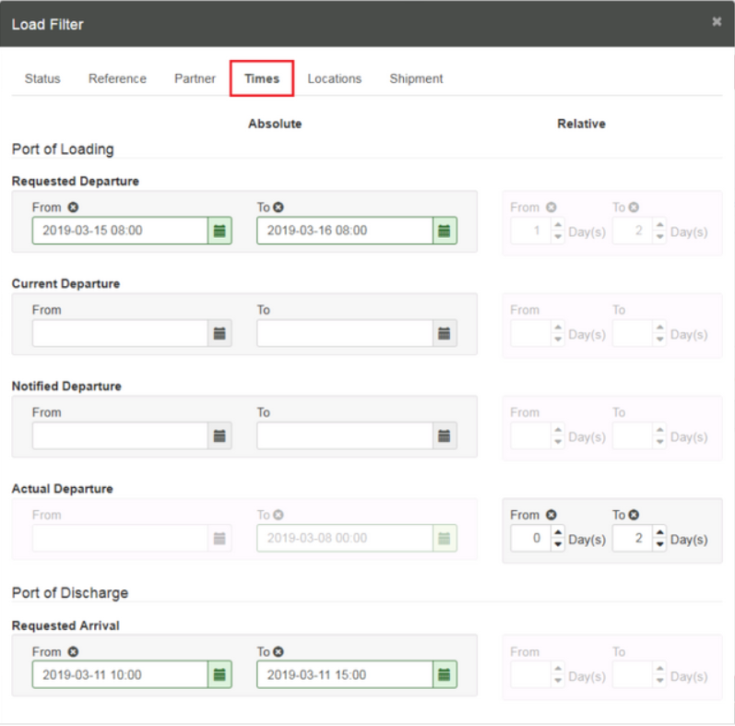
Task: Switch to the Locations tab
Action: click(334, 78)
